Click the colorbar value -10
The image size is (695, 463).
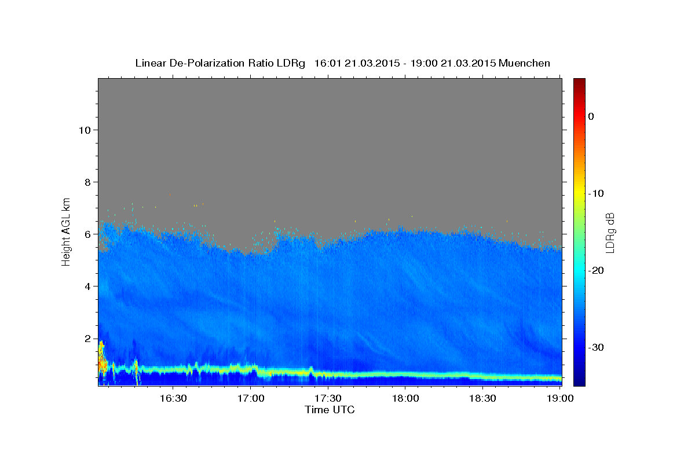point(597,193)
